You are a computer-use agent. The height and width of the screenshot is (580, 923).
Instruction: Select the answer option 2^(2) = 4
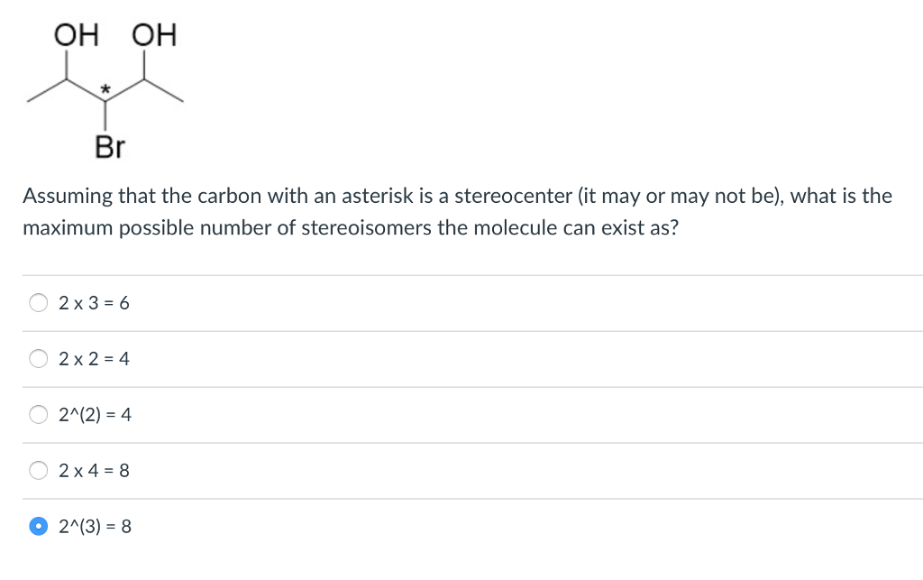coord(95,414)
